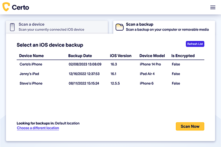Select the Certo's iPhone backup row

point(110,64)
